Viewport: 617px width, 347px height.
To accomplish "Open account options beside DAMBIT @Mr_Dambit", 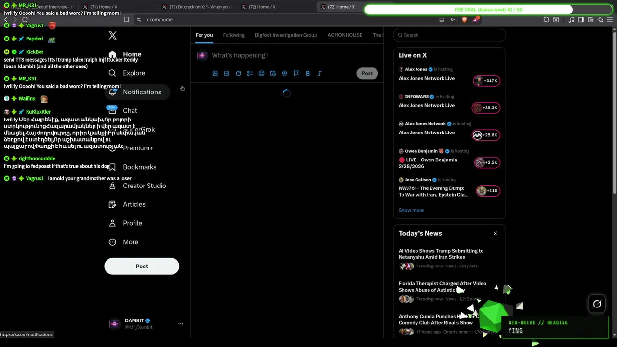I will (x=181, y=324).
